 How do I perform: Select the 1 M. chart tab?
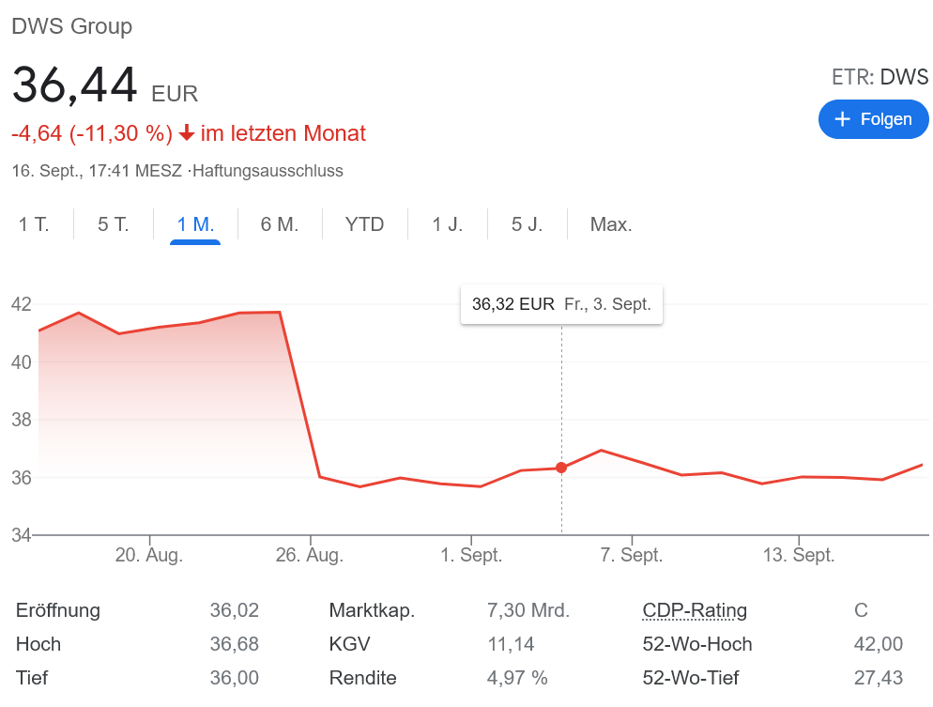195,224
